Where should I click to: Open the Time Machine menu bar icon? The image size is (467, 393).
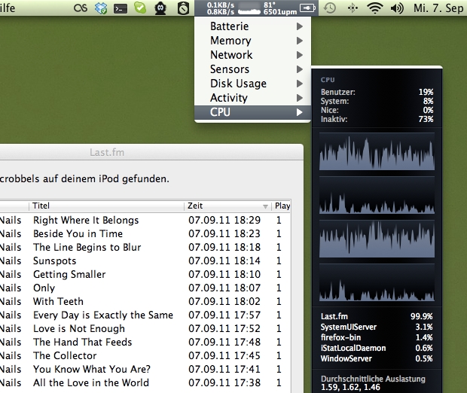(x=330, y=8)
